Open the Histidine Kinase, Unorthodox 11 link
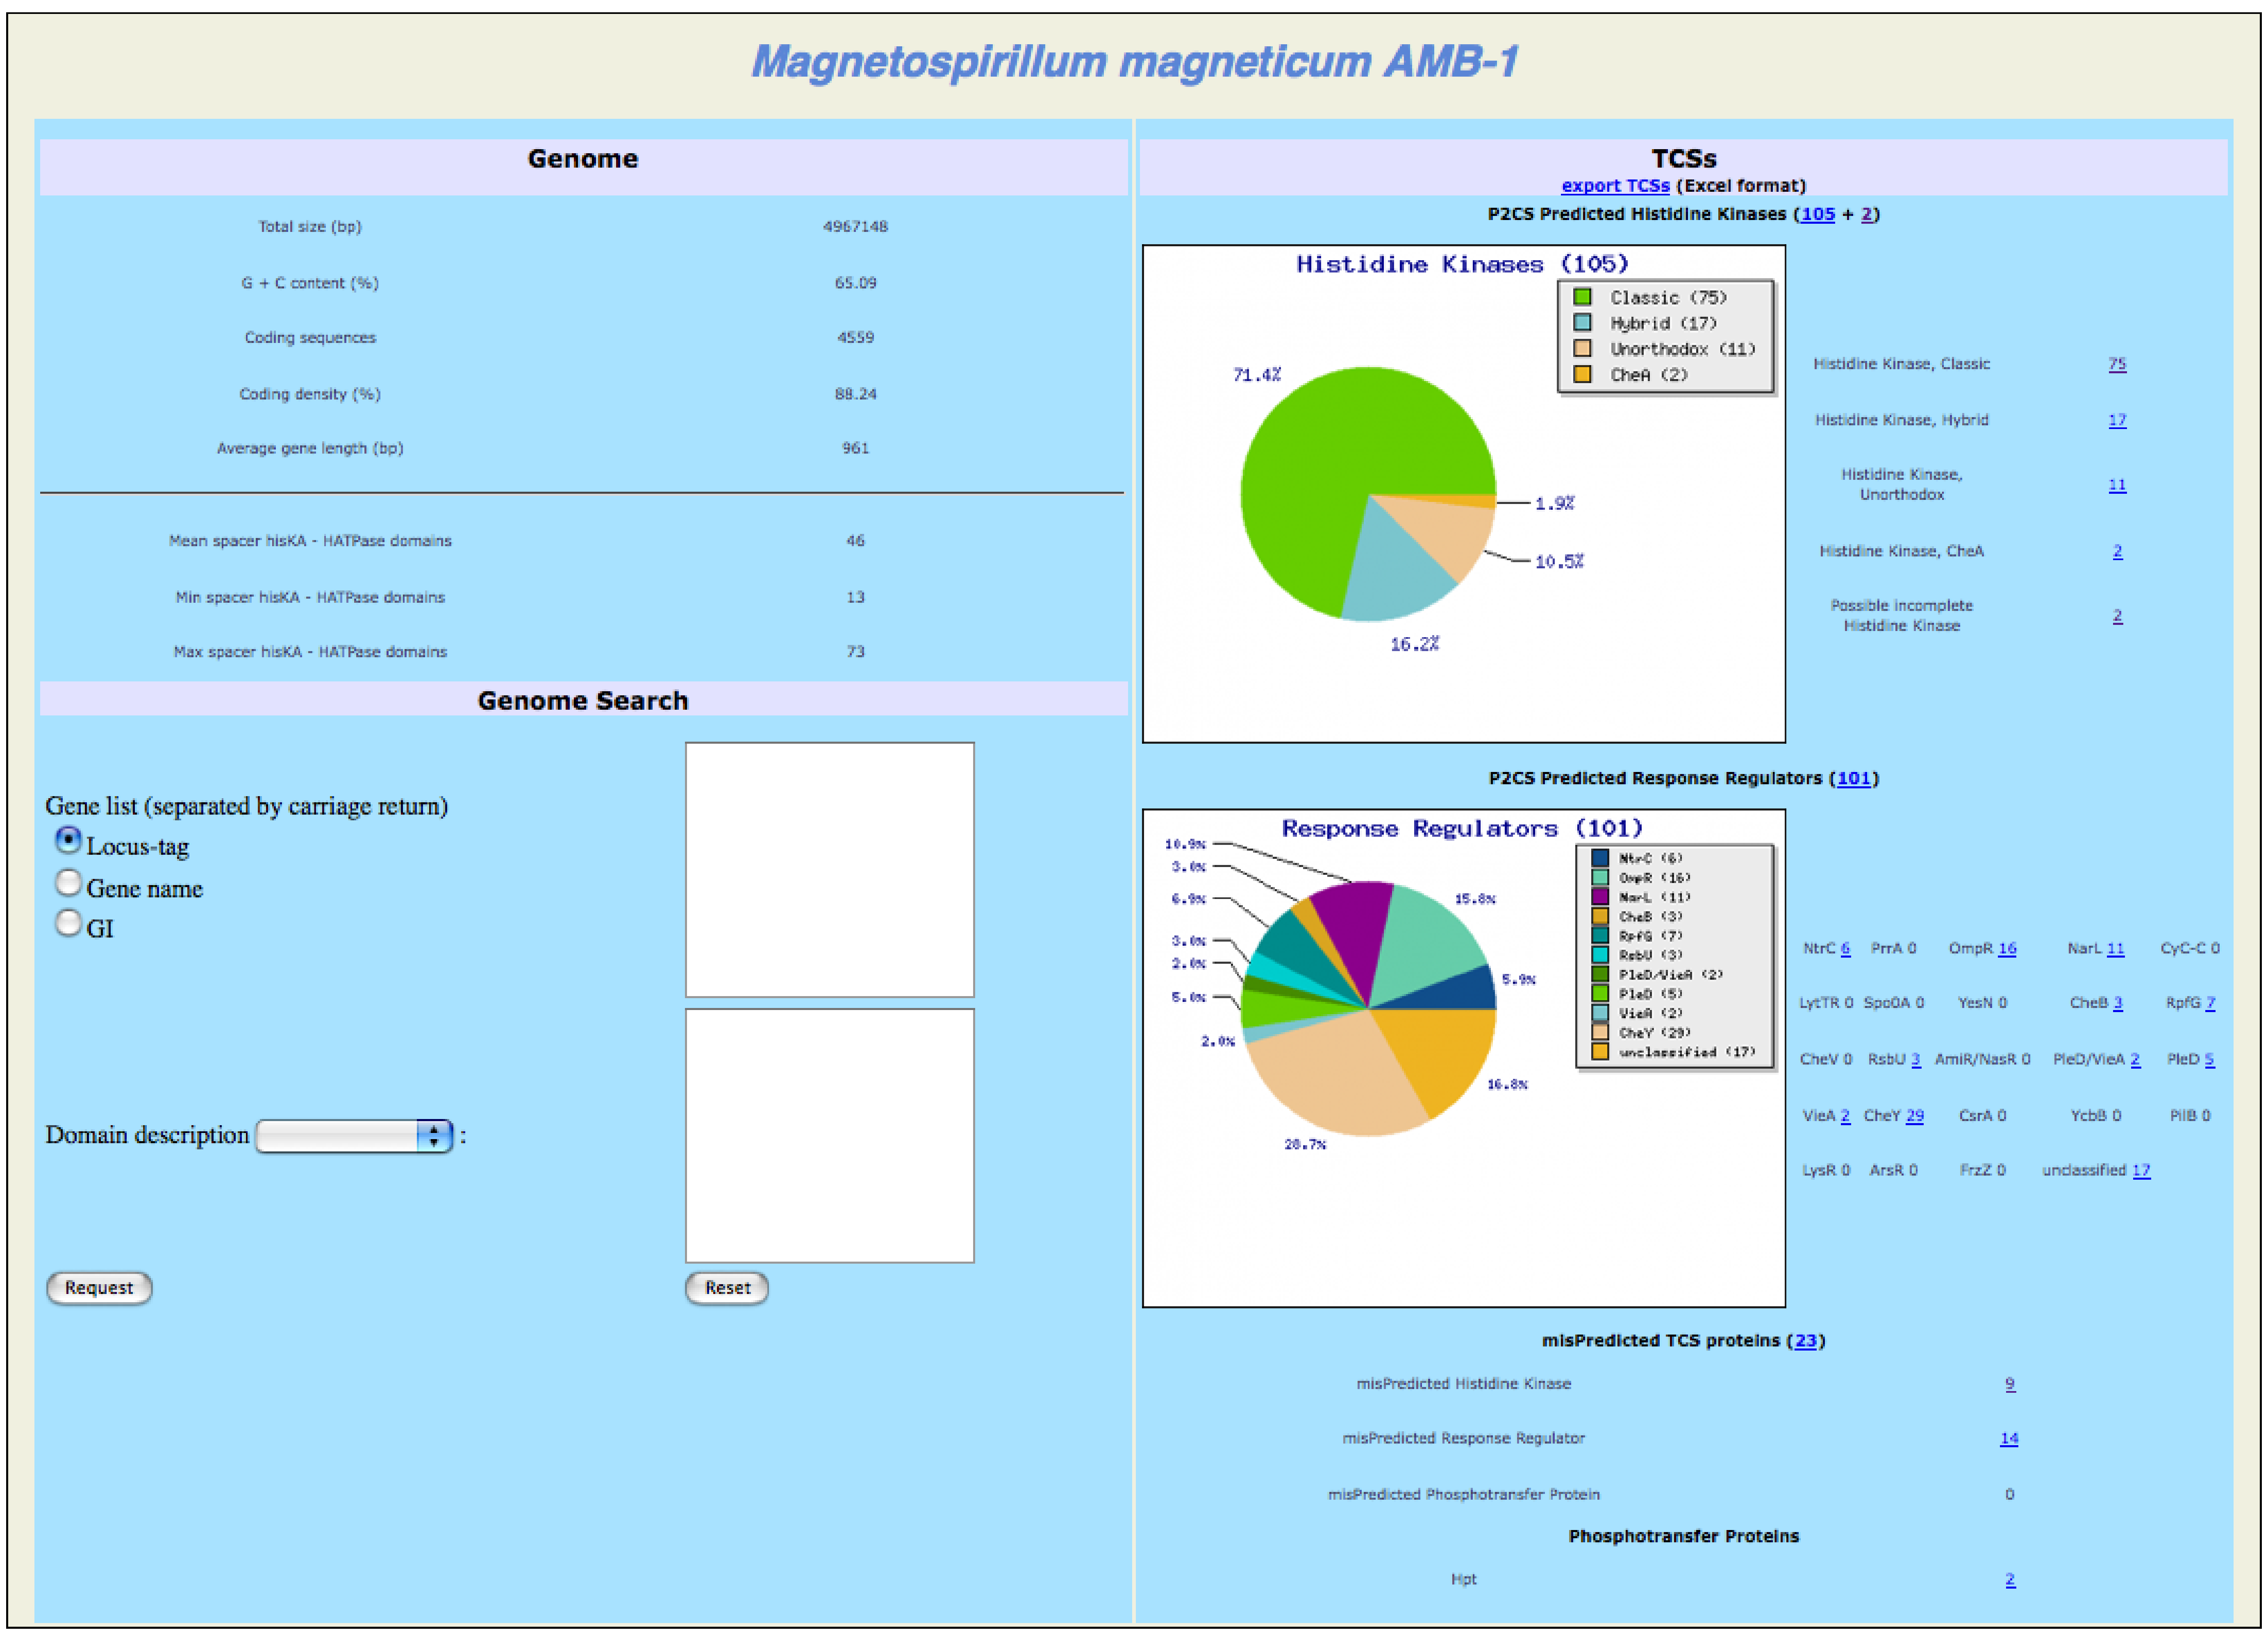This screenshot has width=2268, height=1639. (2117, 485)
